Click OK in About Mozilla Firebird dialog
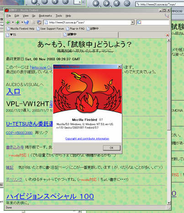 [x=111, y=147]
